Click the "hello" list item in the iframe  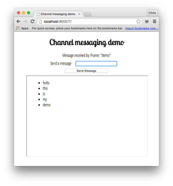(x=46, y=83)
